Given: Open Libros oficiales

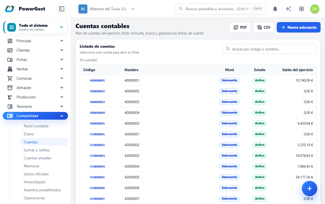Looking at the screenshot, I should pyautogui.click(x=36, y=174).
